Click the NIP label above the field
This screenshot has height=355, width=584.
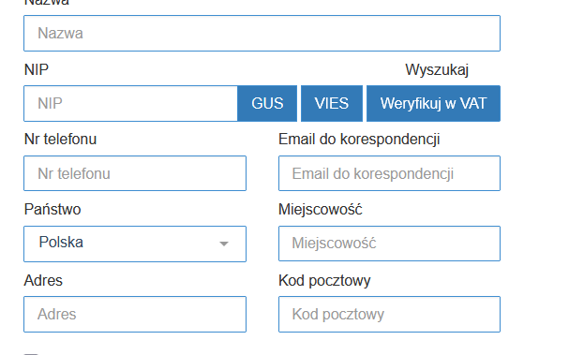(37, 69)
